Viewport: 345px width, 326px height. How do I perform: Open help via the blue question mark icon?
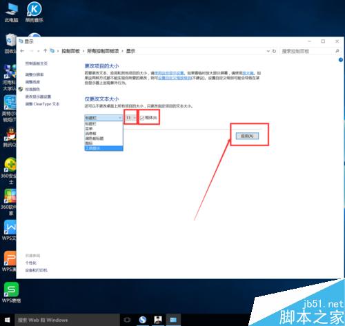pos(341,60)
